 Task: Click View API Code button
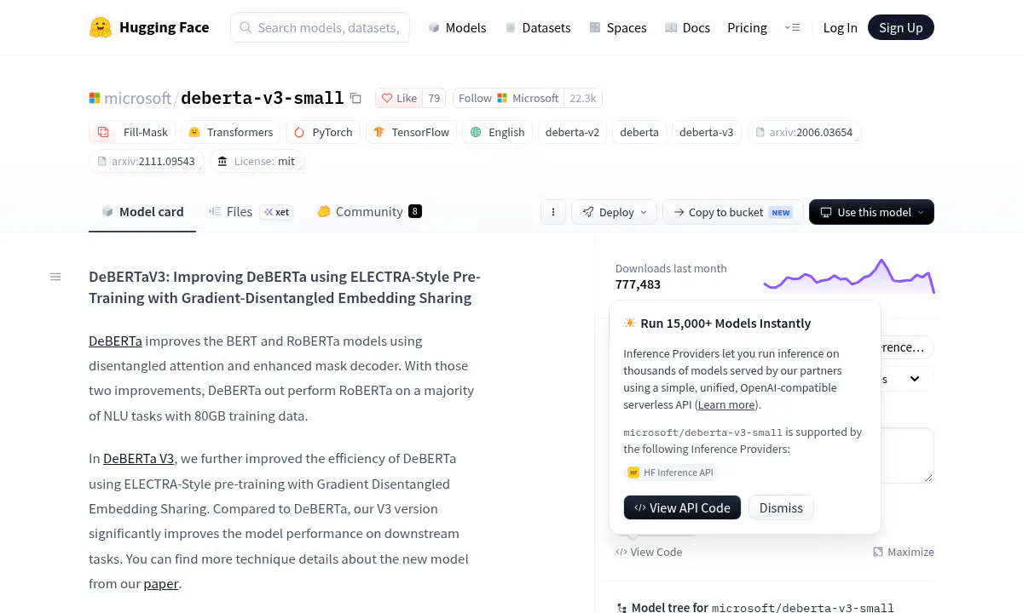pyautogui.click(x=682, y=507)
